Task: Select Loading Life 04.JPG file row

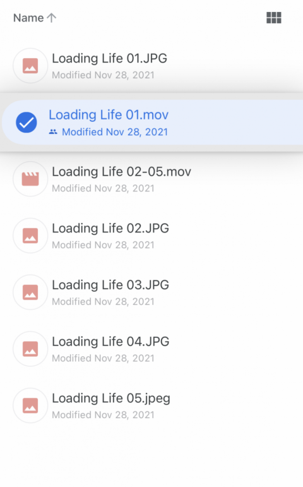Action: [151, 349]
